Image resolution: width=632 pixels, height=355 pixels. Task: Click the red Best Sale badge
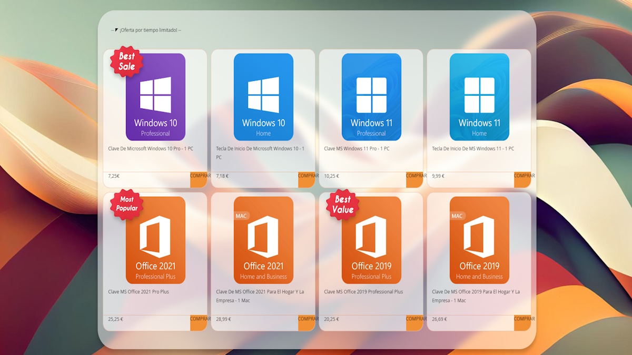click(x=126, y=62)
